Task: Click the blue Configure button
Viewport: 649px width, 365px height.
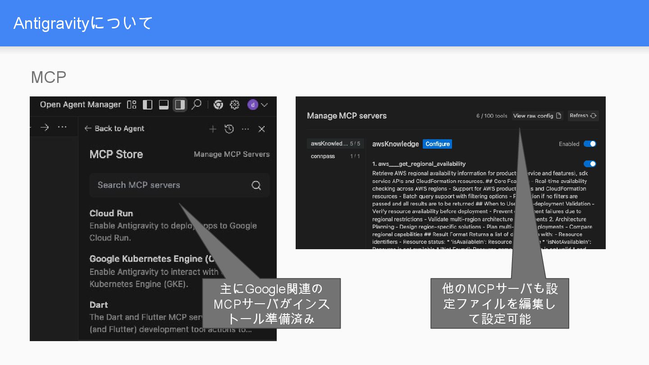Action: 437,144
